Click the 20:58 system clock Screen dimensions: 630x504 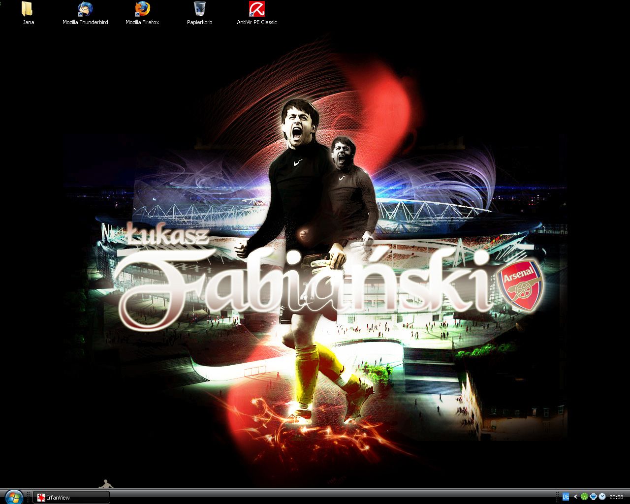click(x=616, y=497)
